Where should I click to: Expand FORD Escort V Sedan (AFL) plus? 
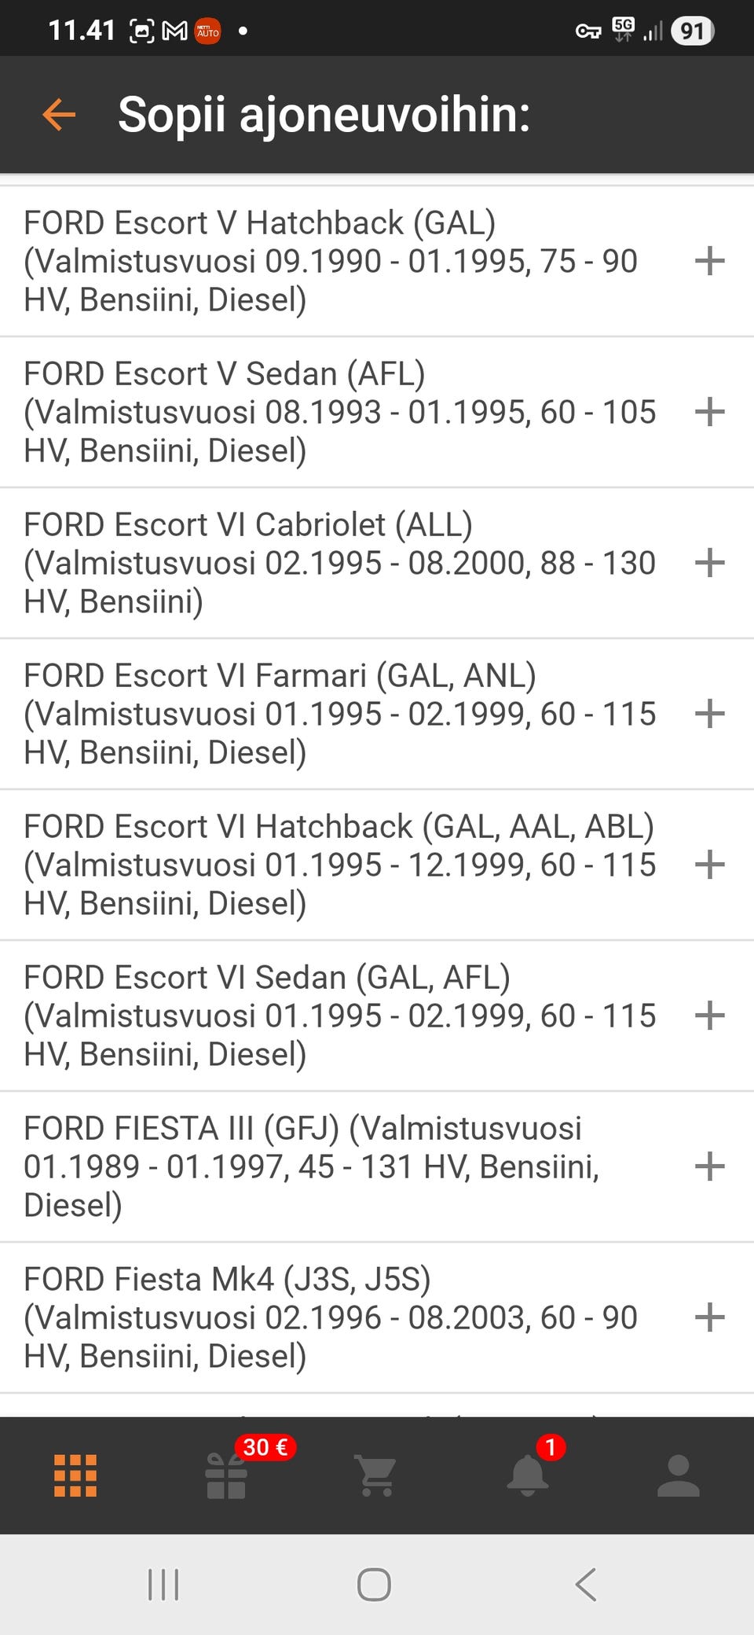pyautogui.click(x=709, y=412)
